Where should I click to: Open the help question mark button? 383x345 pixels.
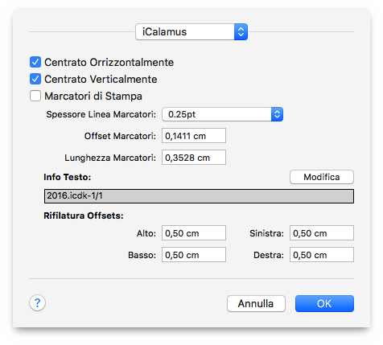tap(37, 303)
